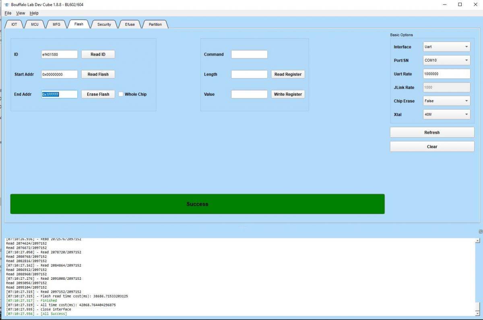Click the Command input field
The width and height of the screenshot is (483, 320).
[249, 54]
